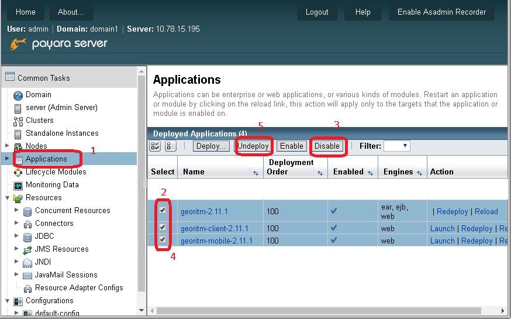Open georitm-client-2.11.1 application link

coord(215,228)
